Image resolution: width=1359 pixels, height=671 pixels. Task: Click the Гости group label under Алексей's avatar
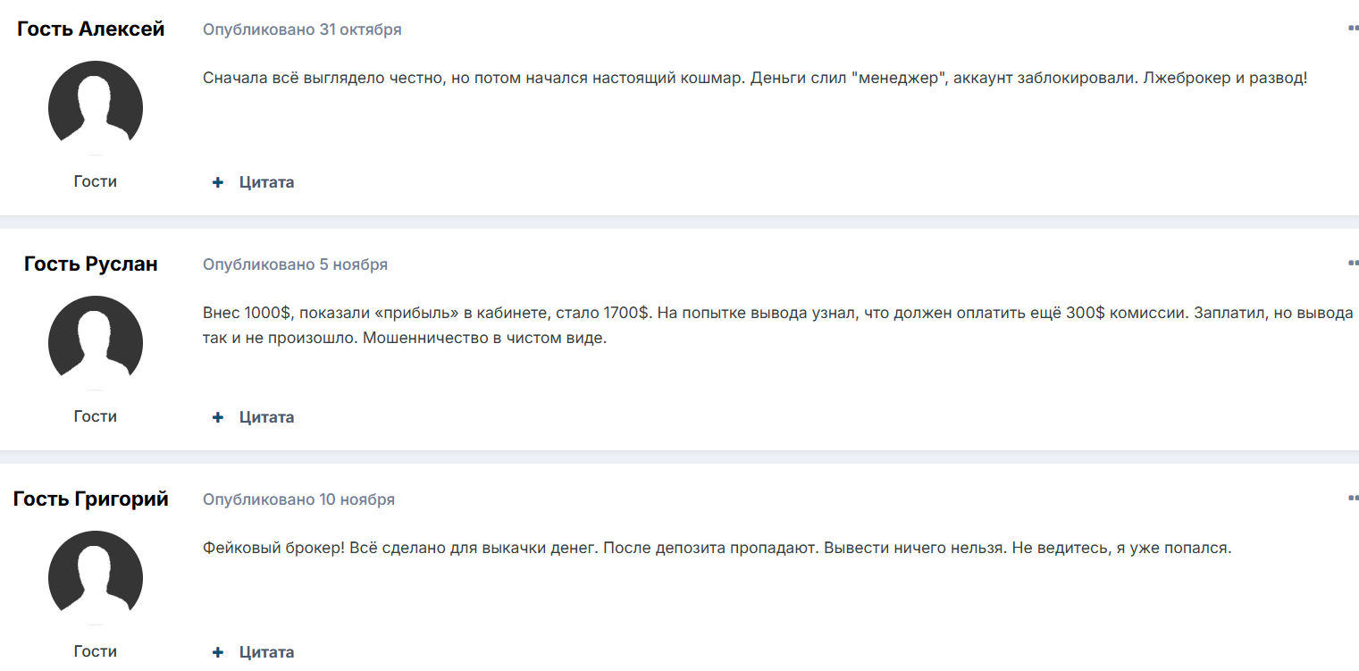coord(95,180)
